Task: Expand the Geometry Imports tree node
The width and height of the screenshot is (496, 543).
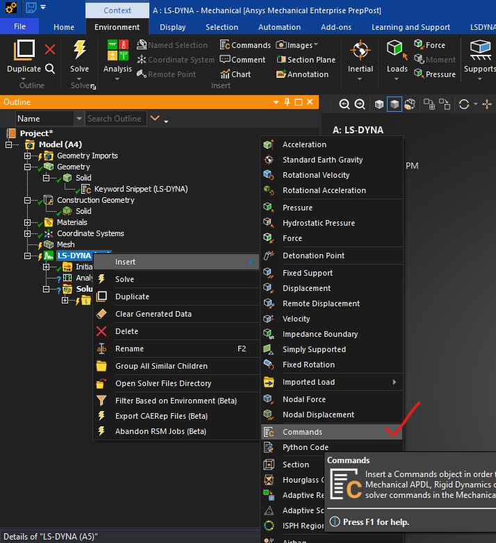Action: pyautogui.click(x=27, y=156)
